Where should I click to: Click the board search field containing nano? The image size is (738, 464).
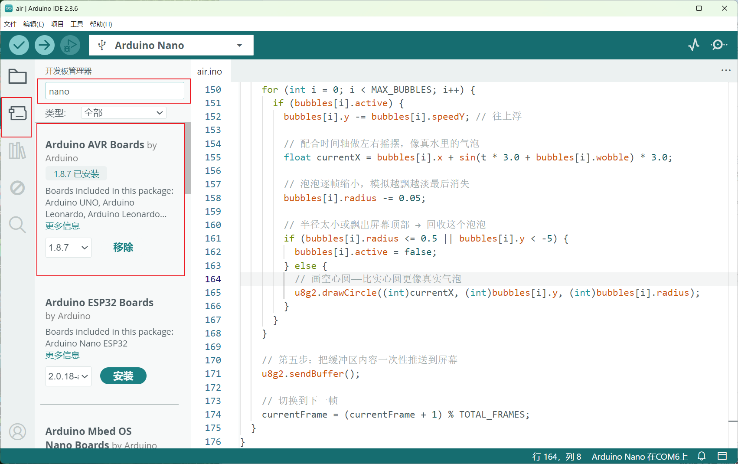click(x=115, y=91)
